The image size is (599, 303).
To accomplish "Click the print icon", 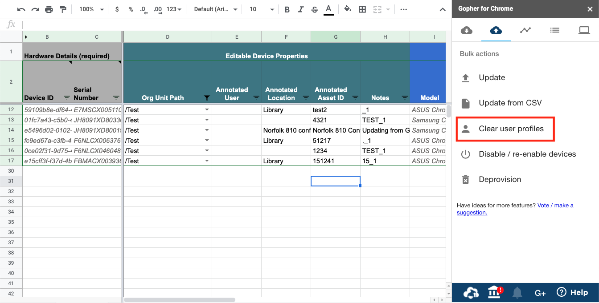I will coord(49,9).
